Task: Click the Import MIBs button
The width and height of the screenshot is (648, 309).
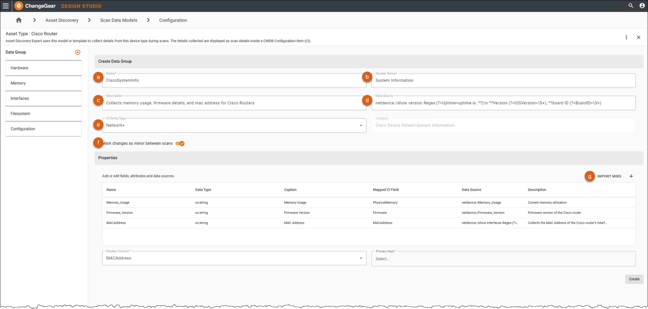Action: [x=609, y=176]
